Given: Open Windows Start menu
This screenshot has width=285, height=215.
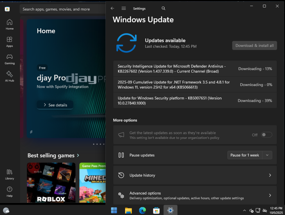Looking at the screenshot, I should pos(114,210).
